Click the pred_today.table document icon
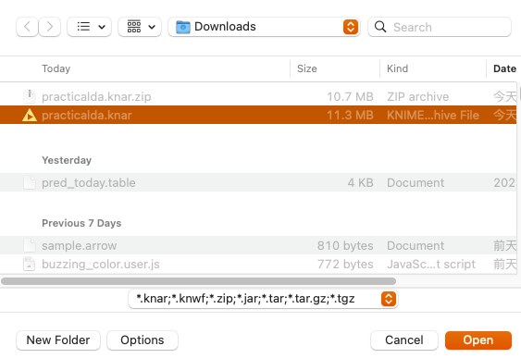 30,182
